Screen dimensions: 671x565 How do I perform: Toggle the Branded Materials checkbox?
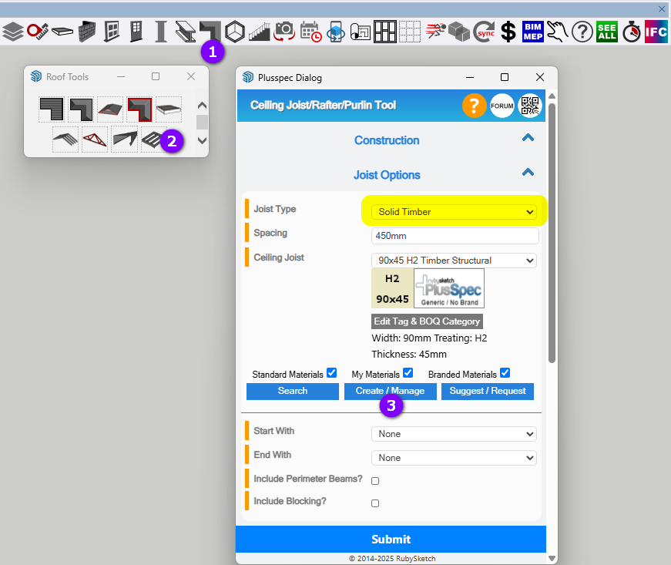coord(505,373)
